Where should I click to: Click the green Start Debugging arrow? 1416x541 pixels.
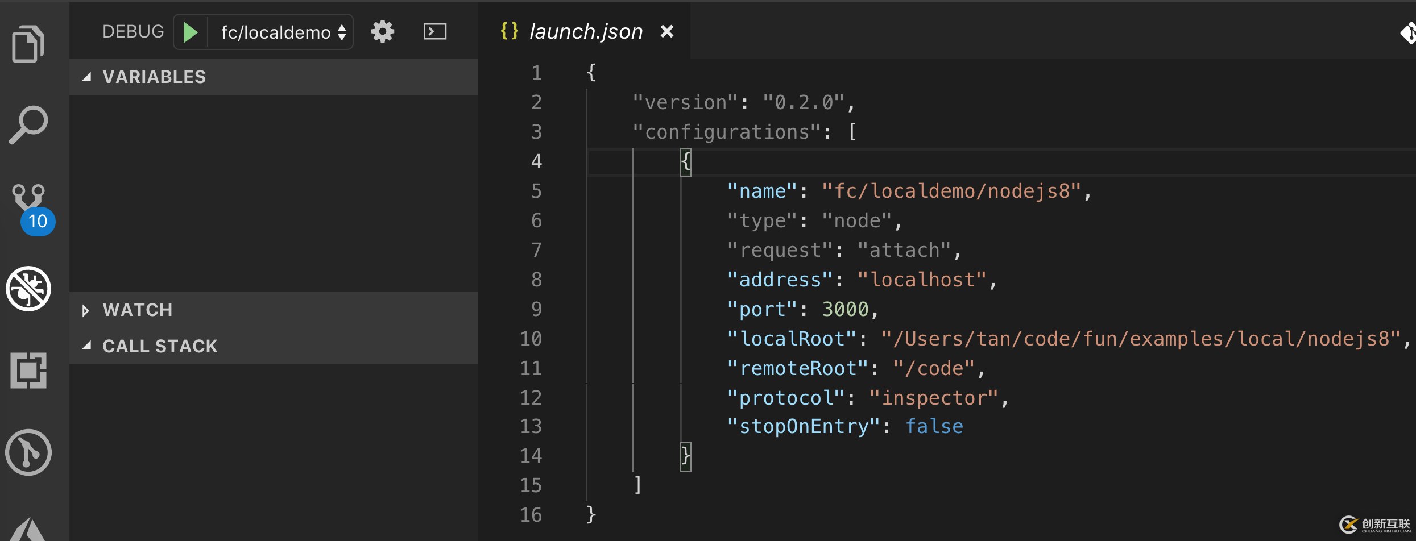[x=191, y=32]
